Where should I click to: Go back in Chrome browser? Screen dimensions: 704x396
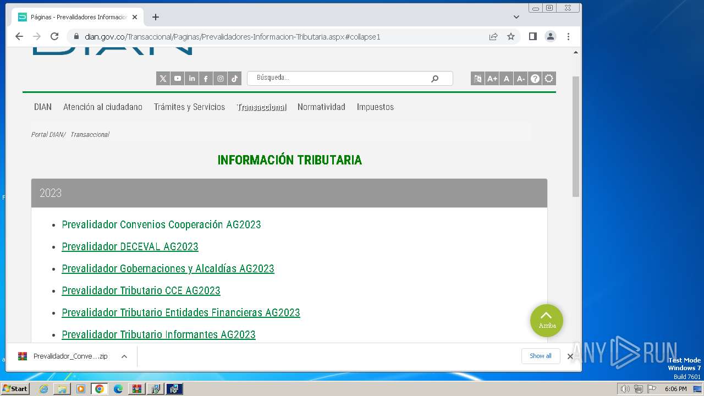[x=19, y=36]
